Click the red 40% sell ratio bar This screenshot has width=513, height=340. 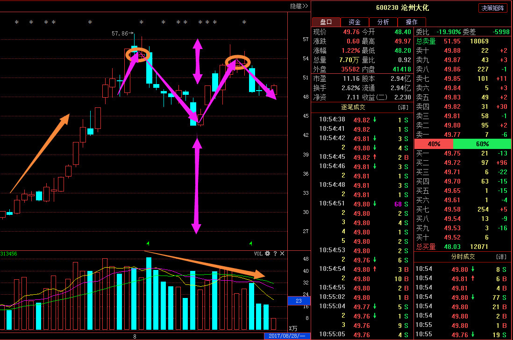tap(434, 144)
